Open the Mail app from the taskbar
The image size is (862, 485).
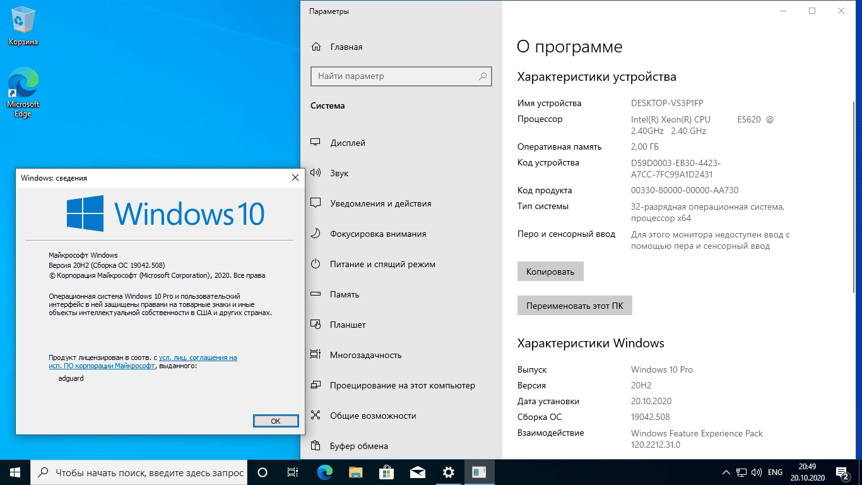(x=417, y=472)
